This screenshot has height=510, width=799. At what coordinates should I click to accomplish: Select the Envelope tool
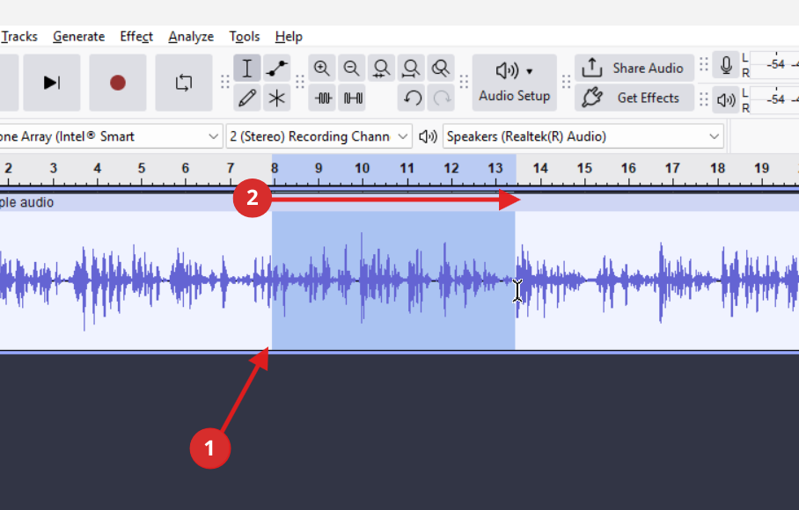click(x=277, y=69)
